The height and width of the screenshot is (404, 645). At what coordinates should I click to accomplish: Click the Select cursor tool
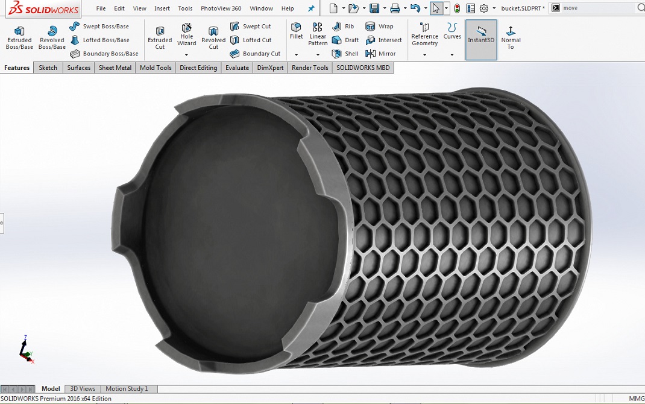[x=436, y=8]
